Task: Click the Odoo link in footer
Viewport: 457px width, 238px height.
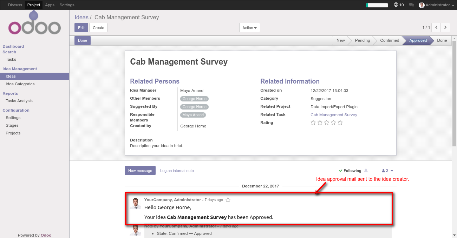Action: (x=46, y=235)
